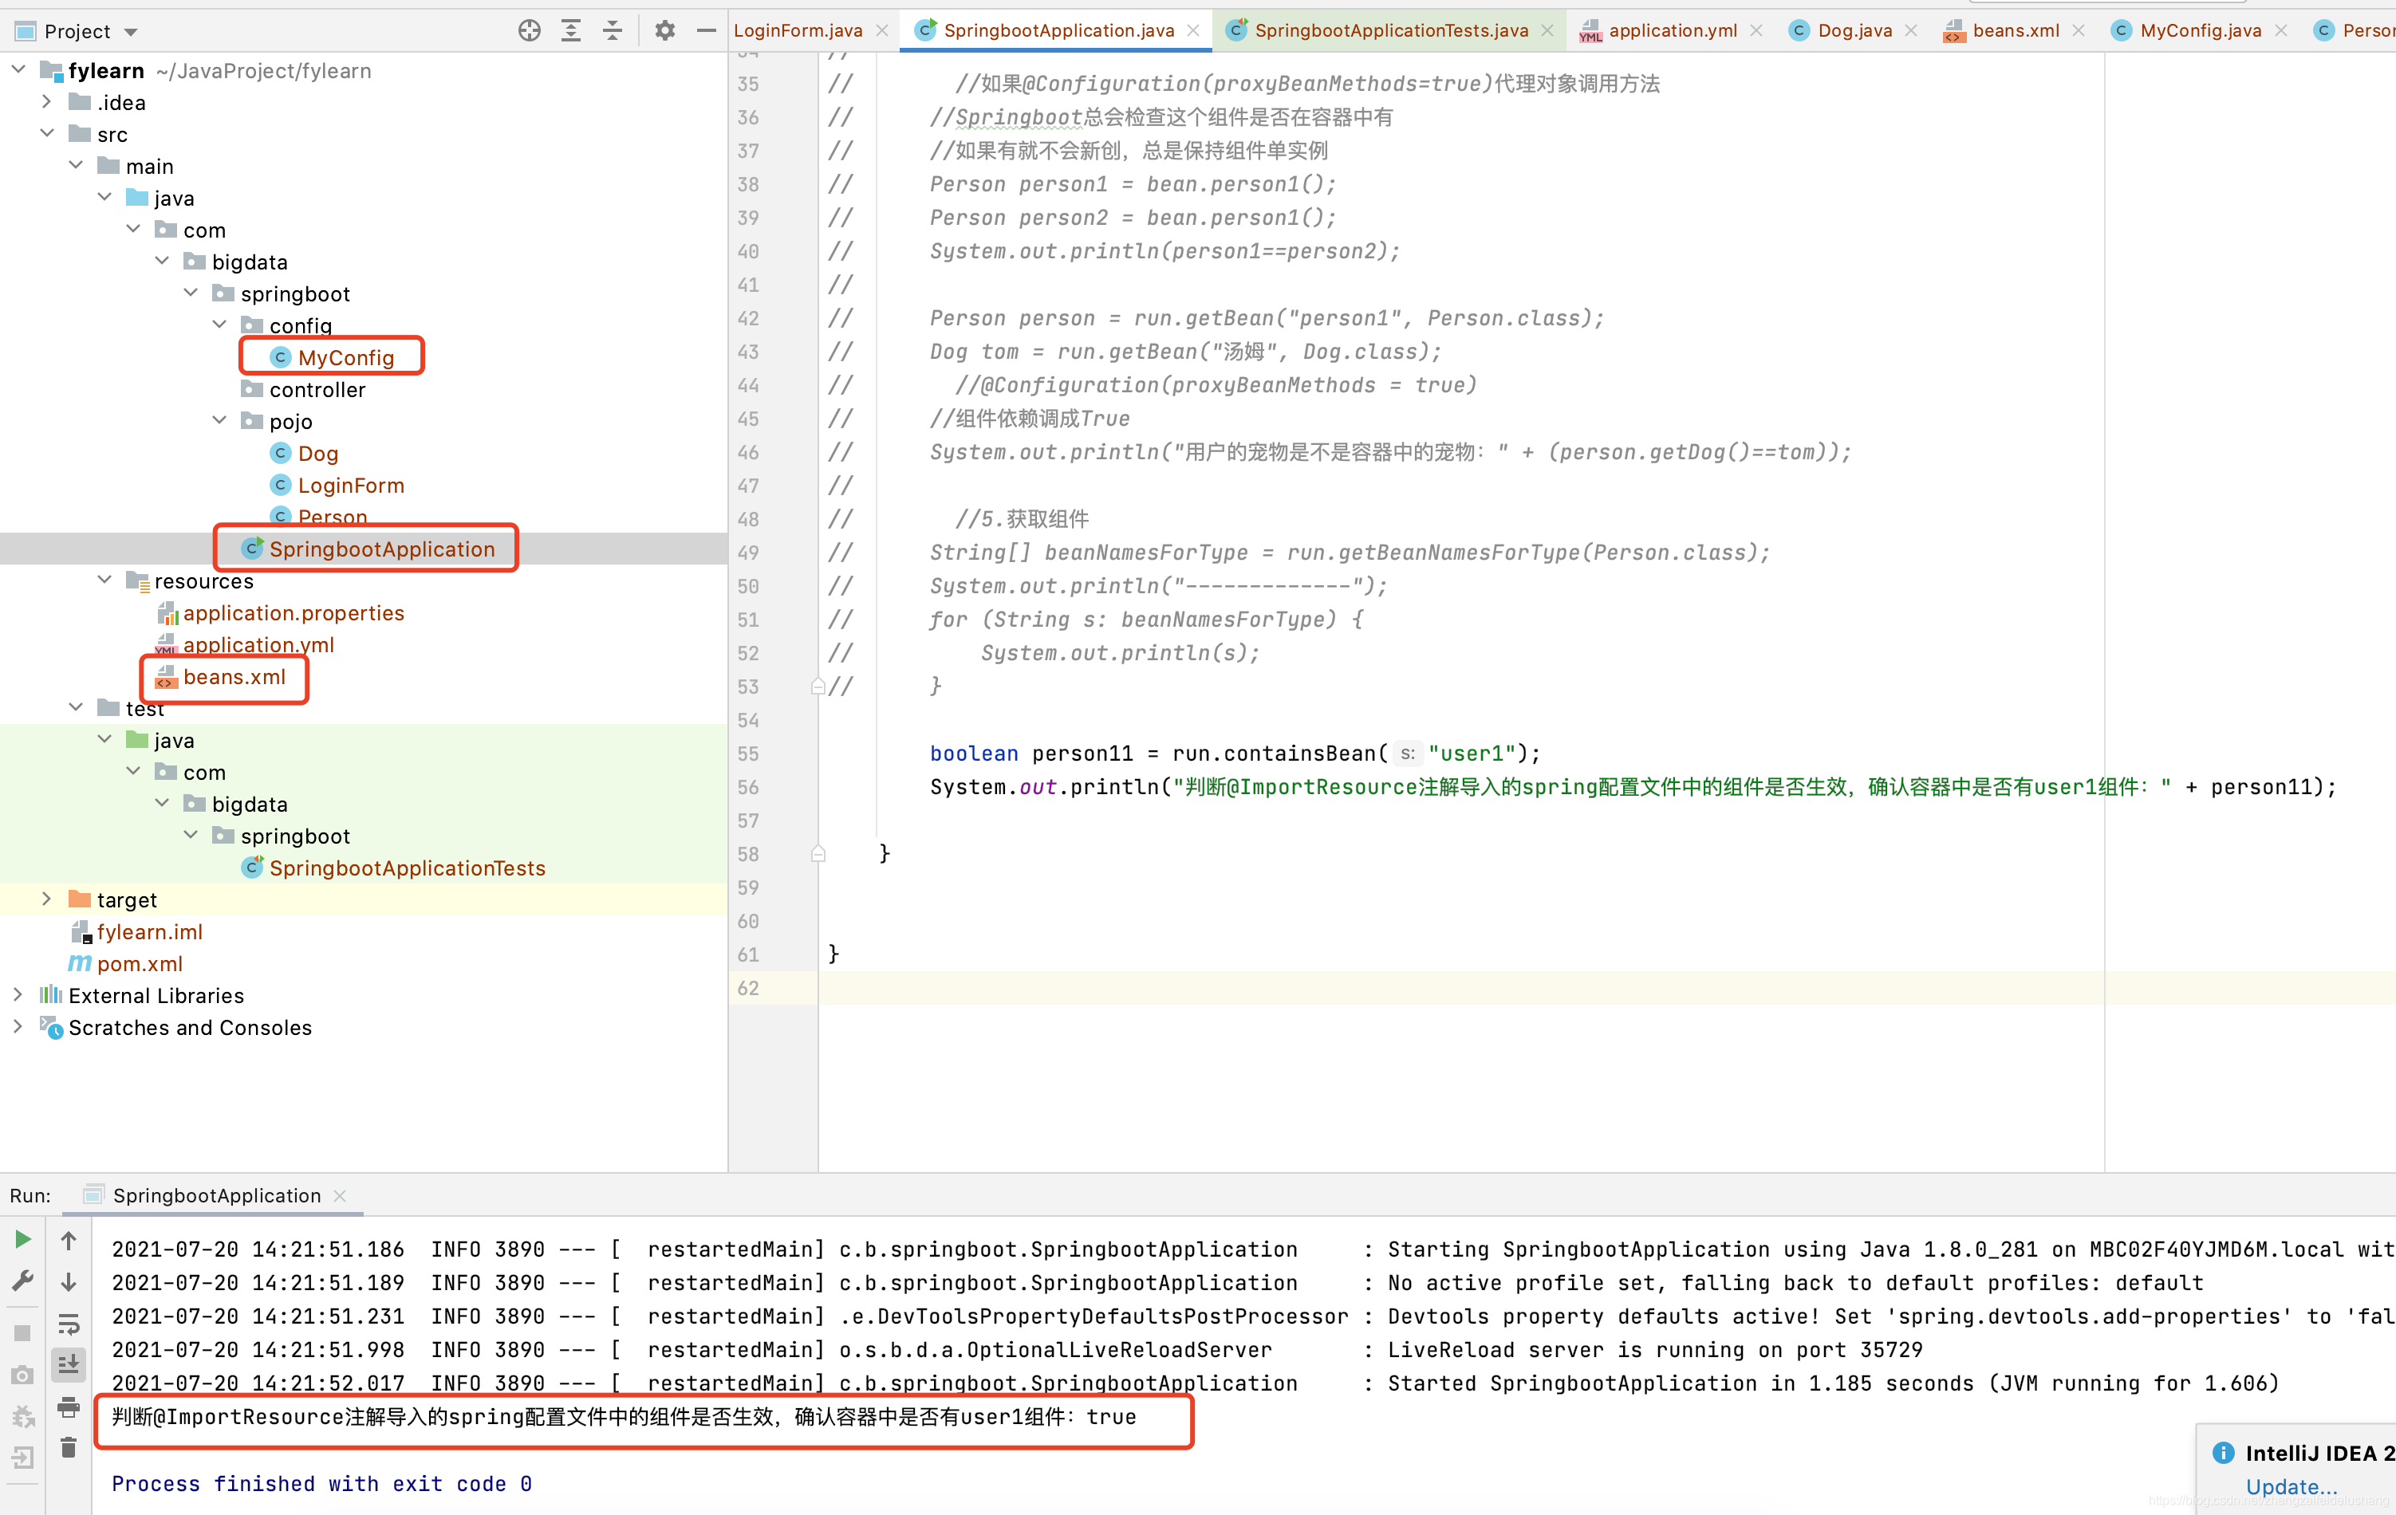2396x1515 pixels.
Task: Expand Scratches and Consoles node
Action: (x=18, y=1026)
